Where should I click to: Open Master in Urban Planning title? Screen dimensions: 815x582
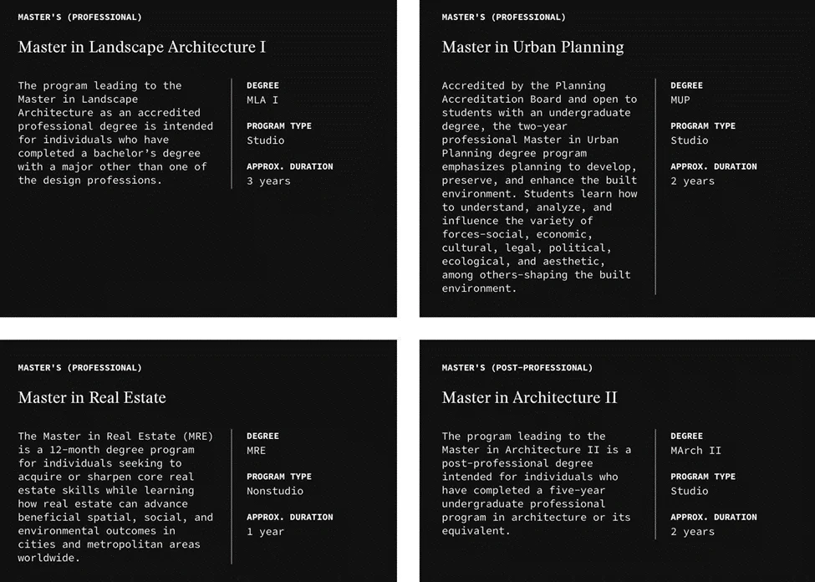point(532,48)
